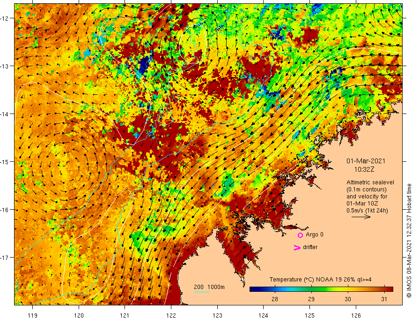Click latitude axis label -13
The width and height of the screenshot is (412, 319).
pyautogui.click(x=5, y=66)
